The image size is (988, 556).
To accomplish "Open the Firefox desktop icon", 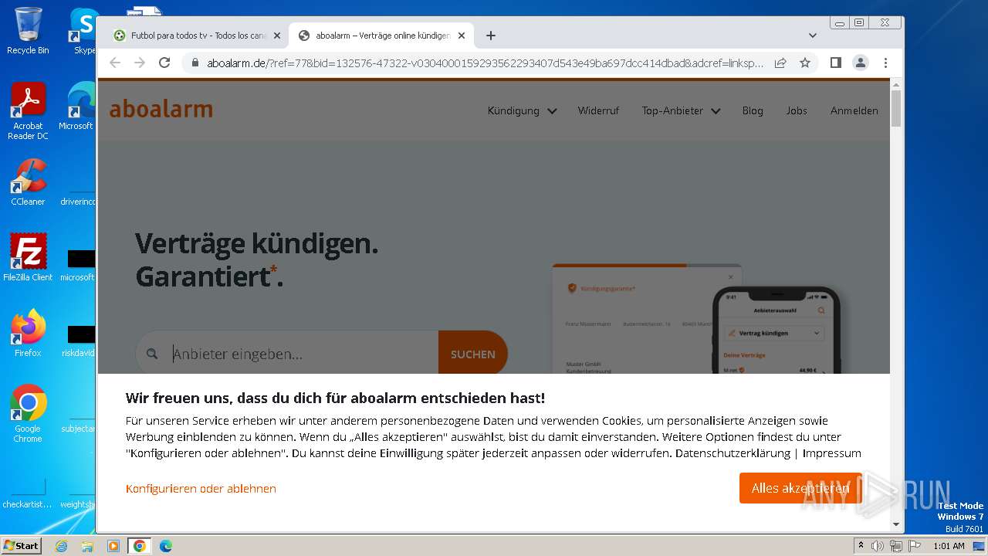I will [x=28, y=334].
